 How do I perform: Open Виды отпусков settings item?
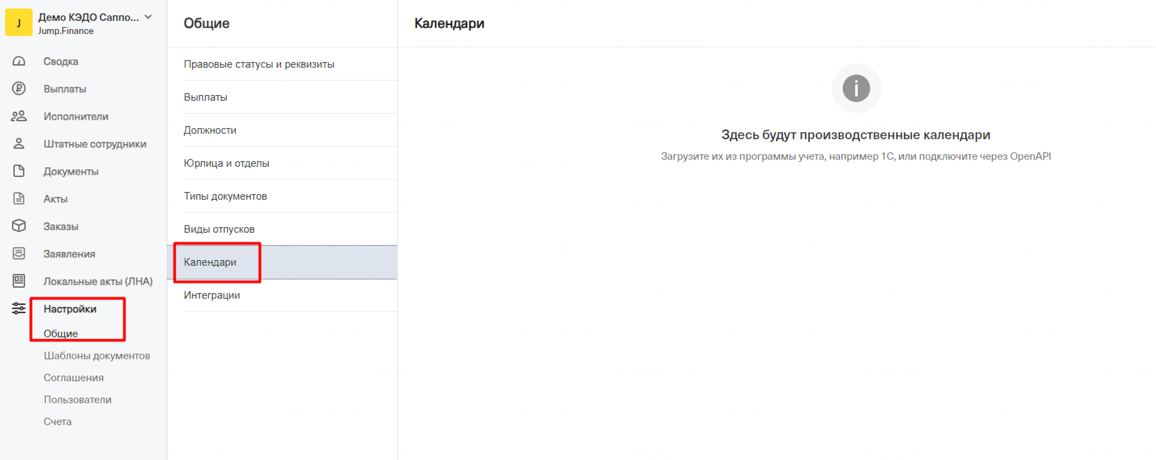(219, 229)
